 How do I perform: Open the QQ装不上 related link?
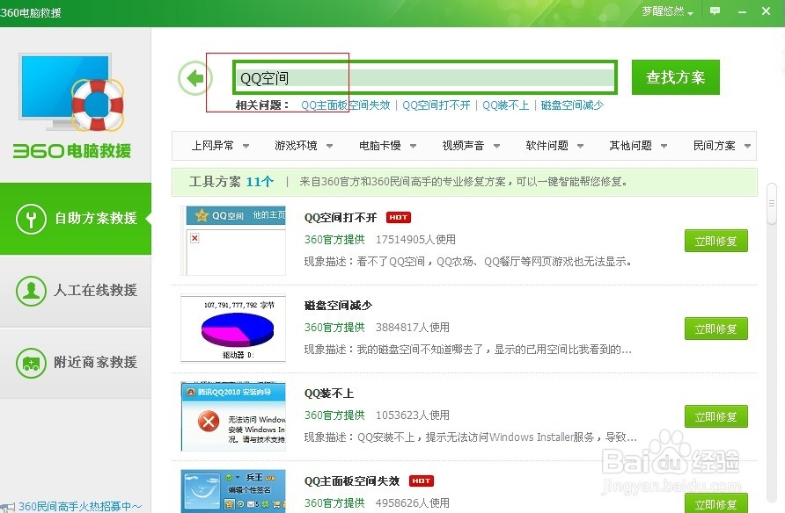tap(505, 105)
